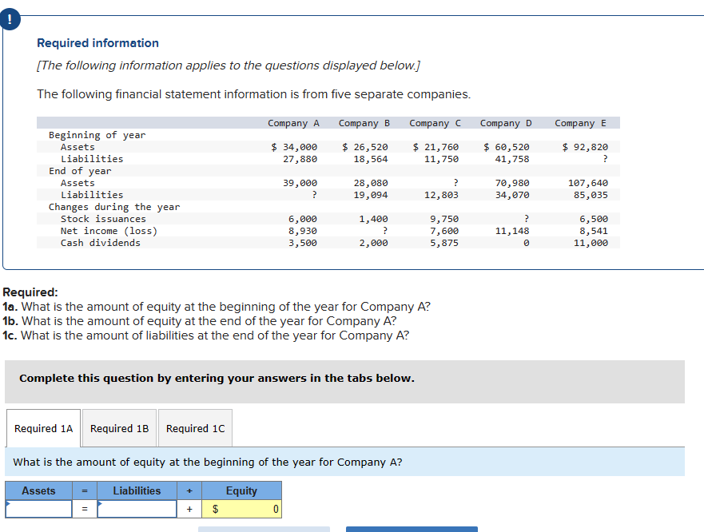
Task: Select Company E beginning assets $ 92,820
Action: pos(585,147)
